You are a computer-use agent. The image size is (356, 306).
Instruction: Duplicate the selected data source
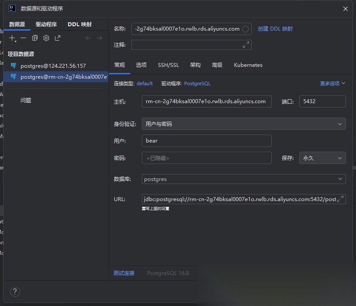click(x=35, y=38)
